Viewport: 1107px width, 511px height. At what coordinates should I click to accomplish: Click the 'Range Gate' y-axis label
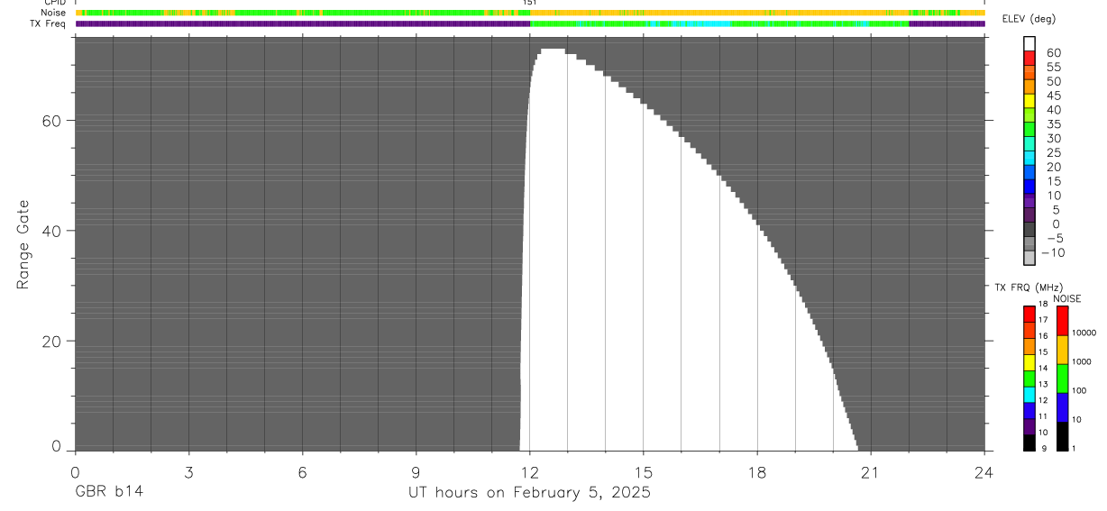[x=24, y=244]
